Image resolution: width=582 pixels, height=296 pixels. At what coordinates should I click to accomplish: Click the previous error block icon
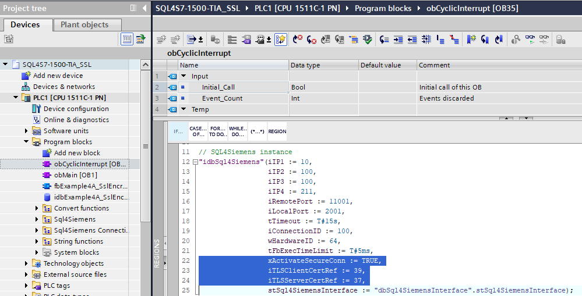click(x=326, y=39)
